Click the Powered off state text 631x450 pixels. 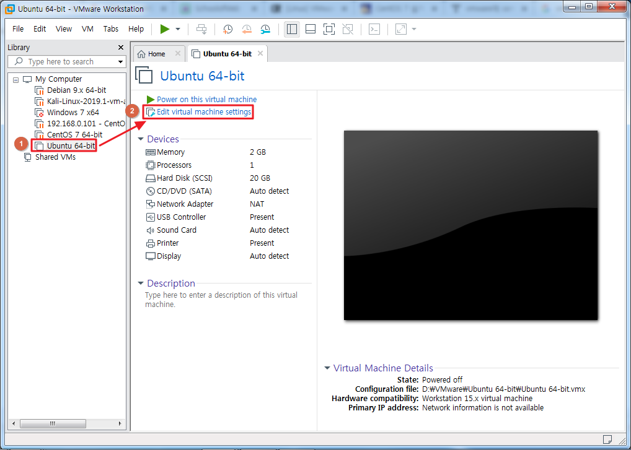443,379
